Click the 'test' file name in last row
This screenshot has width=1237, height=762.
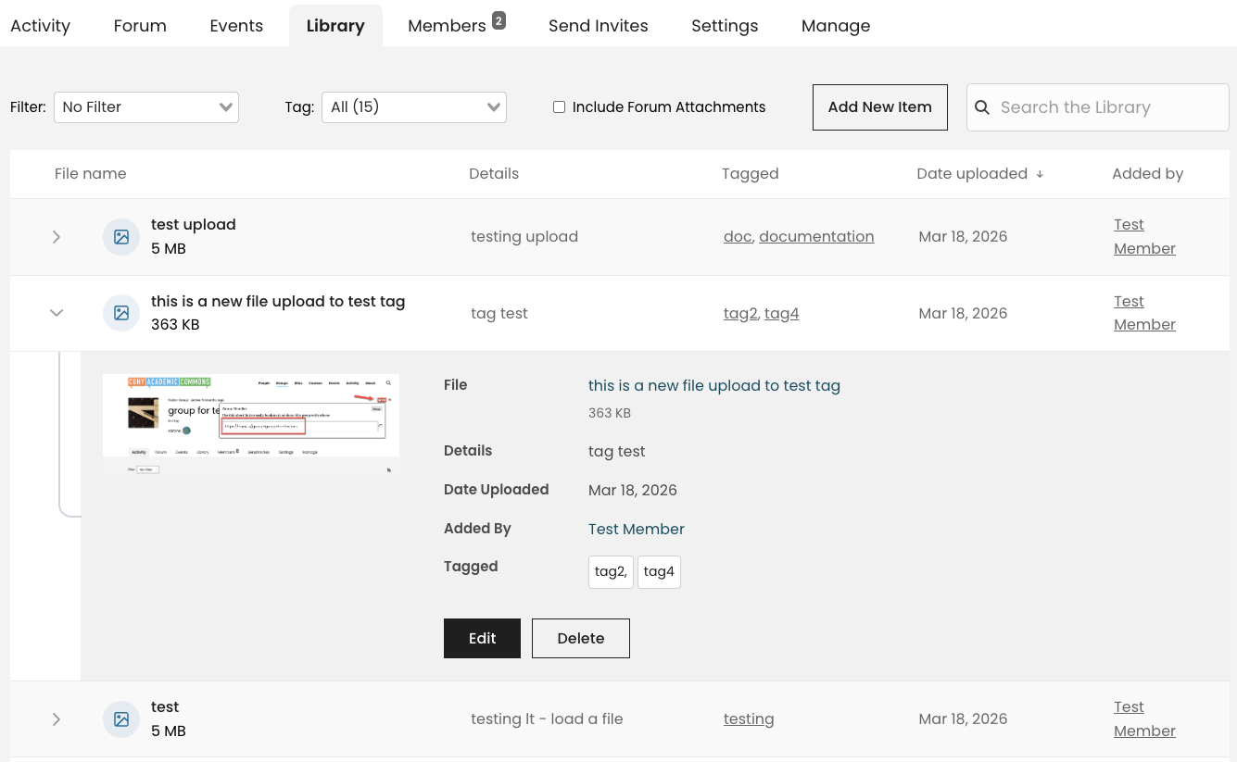tap(165, 707)
